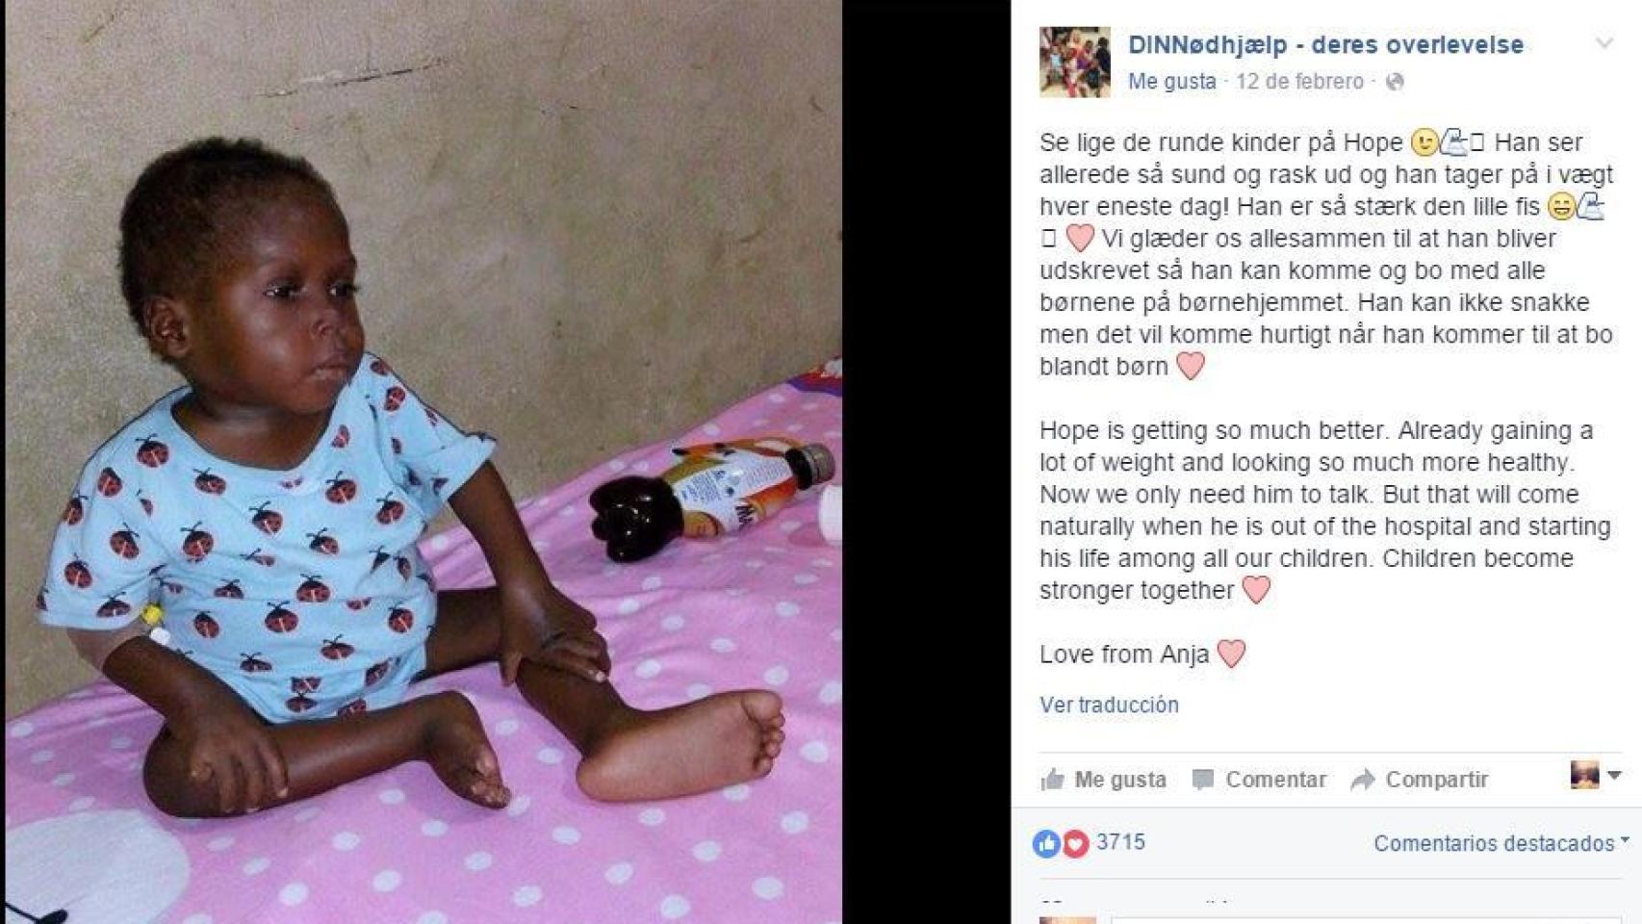
Task: Open the comment-as profile selector dropdown
Action: [1596, 775]
